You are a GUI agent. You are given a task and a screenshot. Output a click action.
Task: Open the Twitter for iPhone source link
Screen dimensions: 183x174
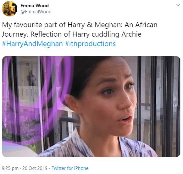(70, 168)
